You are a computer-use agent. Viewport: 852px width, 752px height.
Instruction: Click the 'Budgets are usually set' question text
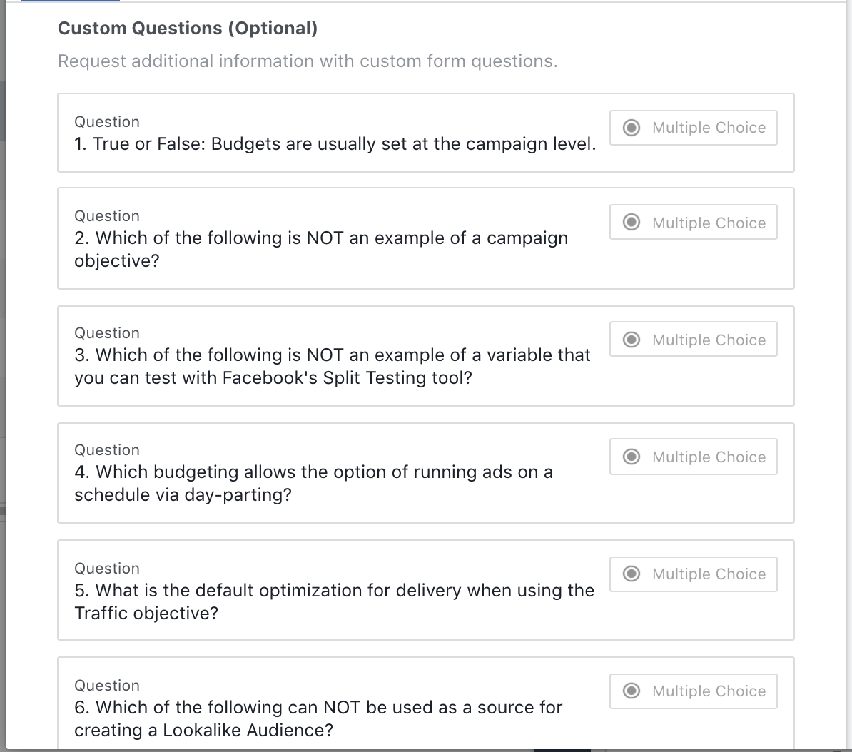click(x=335, y=144)
